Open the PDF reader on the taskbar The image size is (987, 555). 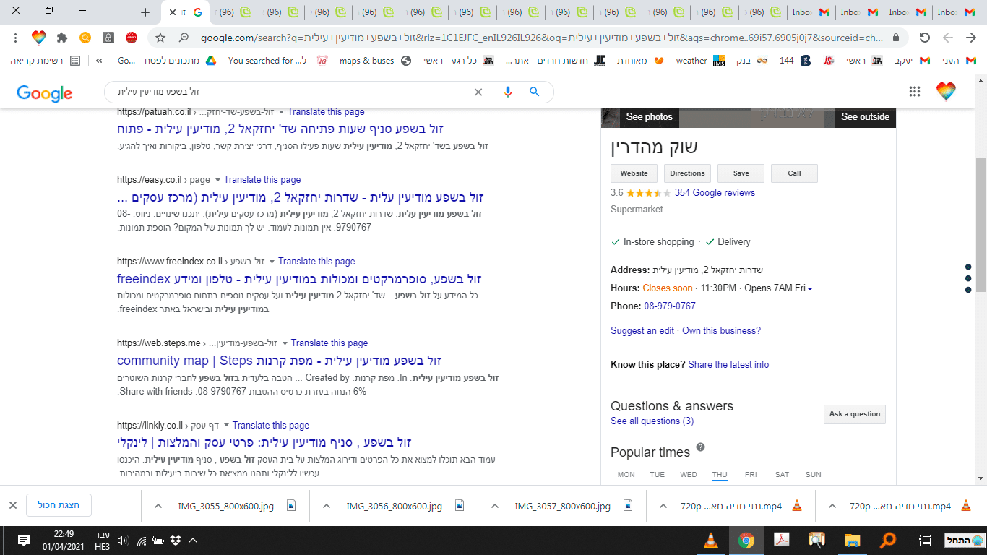tap(782, 540)
